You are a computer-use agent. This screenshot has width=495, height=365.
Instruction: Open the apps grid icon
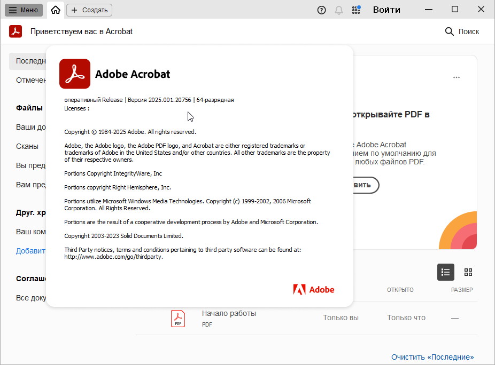pos(356,10)
